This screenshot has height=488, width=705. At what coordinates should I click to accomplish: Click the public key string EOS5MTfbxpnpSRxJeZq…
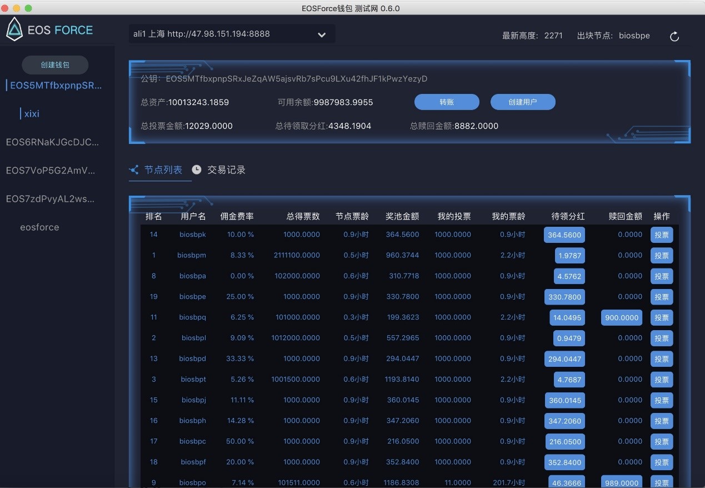pos(297,79)
